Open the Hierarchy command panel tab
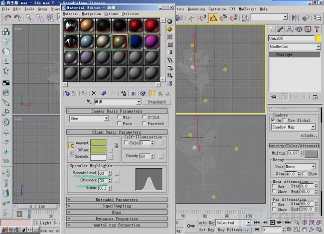This screenshot has height=234, width=324. tap(289, 30)
